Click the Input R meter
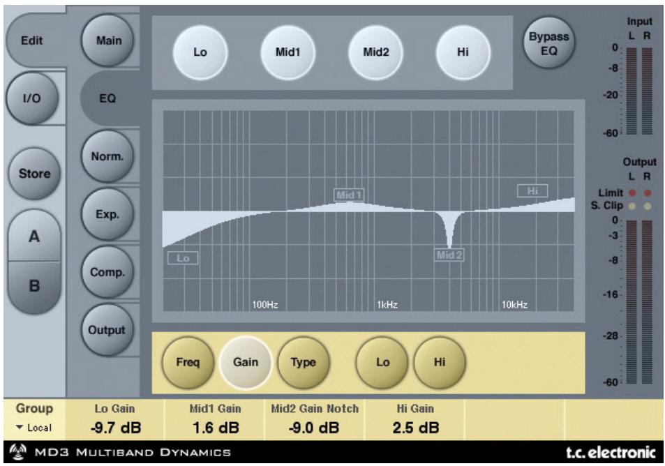665x466 pixels. [x=647, y=91]
